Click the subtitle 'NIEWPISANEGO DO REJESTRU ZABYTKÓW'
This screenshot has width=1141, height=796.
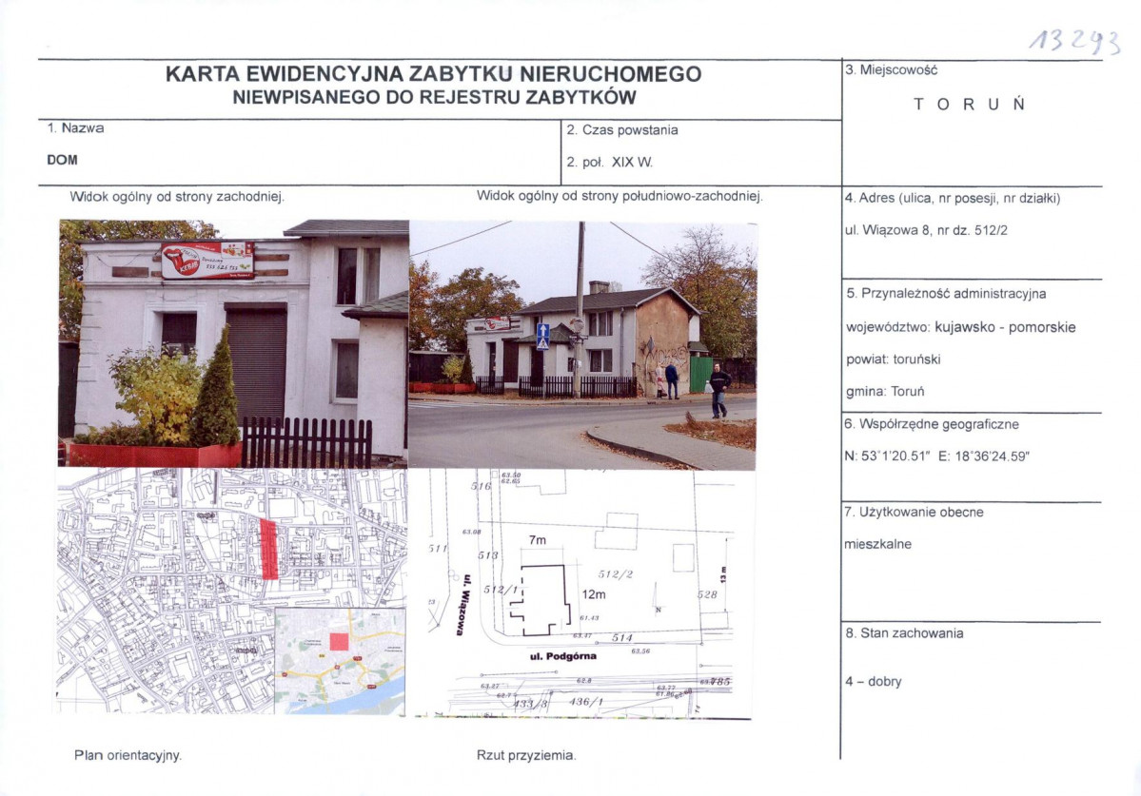435,97
